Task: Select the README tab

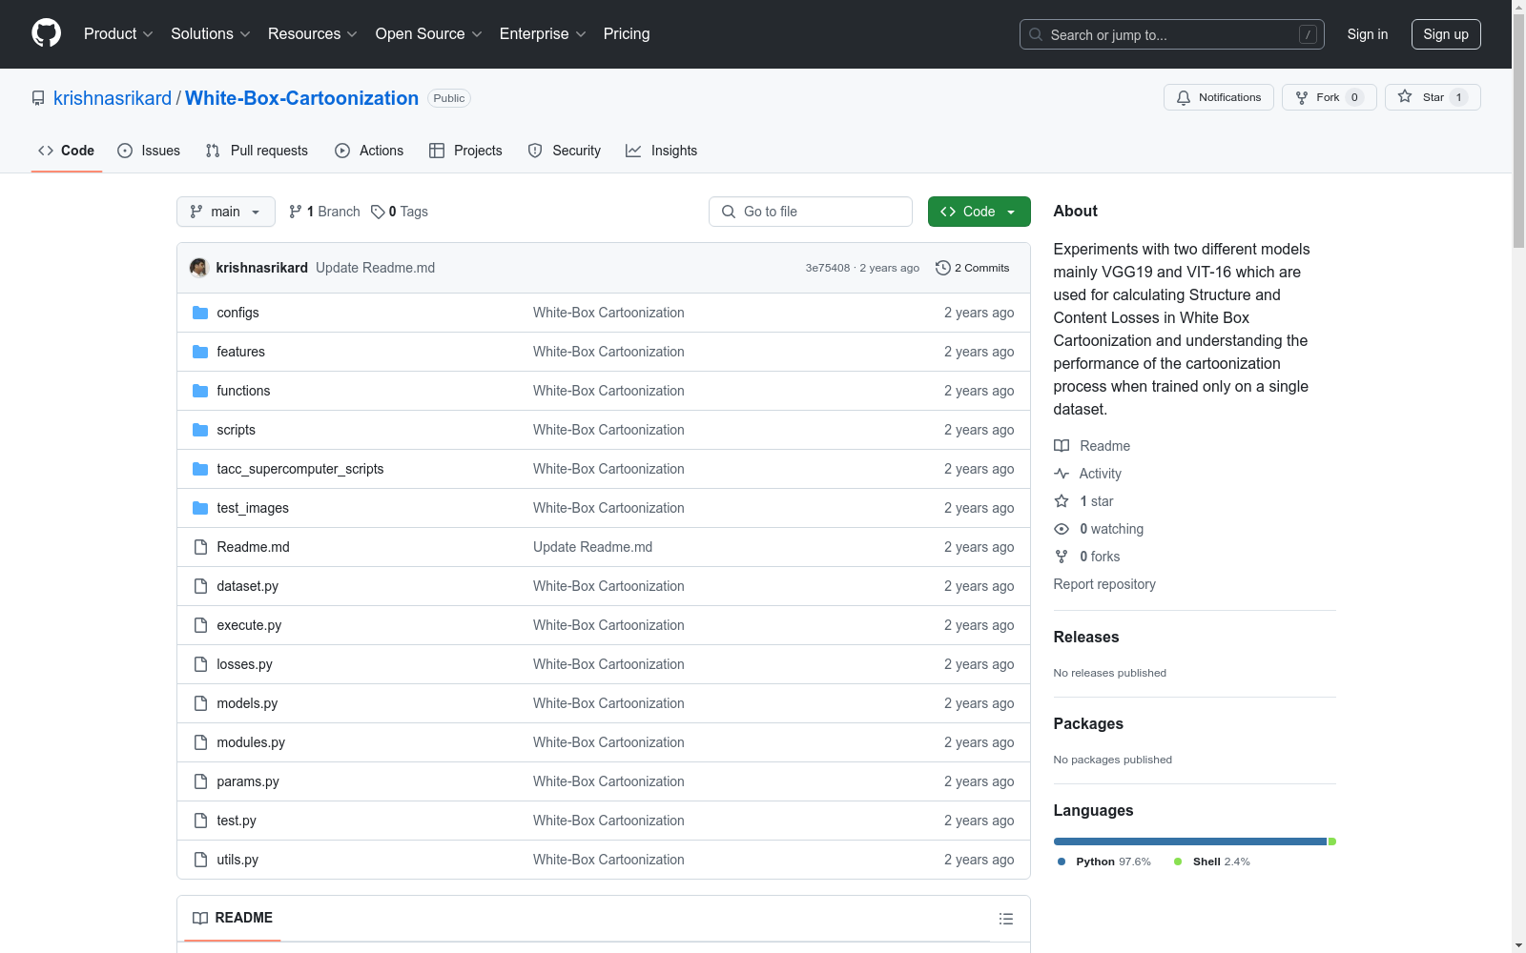Action: tap(233, 918)
